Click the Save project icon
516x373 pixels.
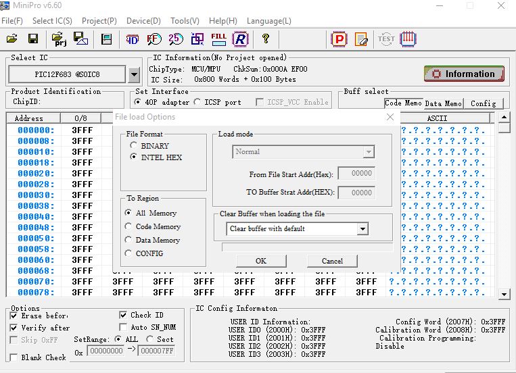[80, 39]
